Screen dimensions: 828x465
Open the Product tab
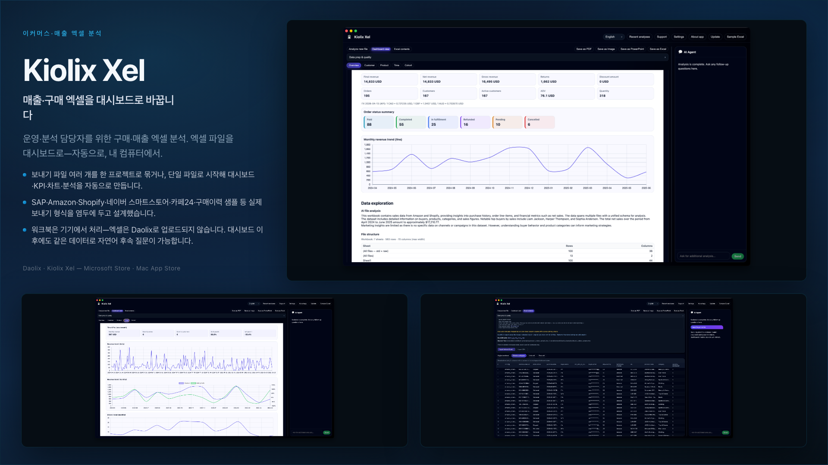tap(384, 65)
